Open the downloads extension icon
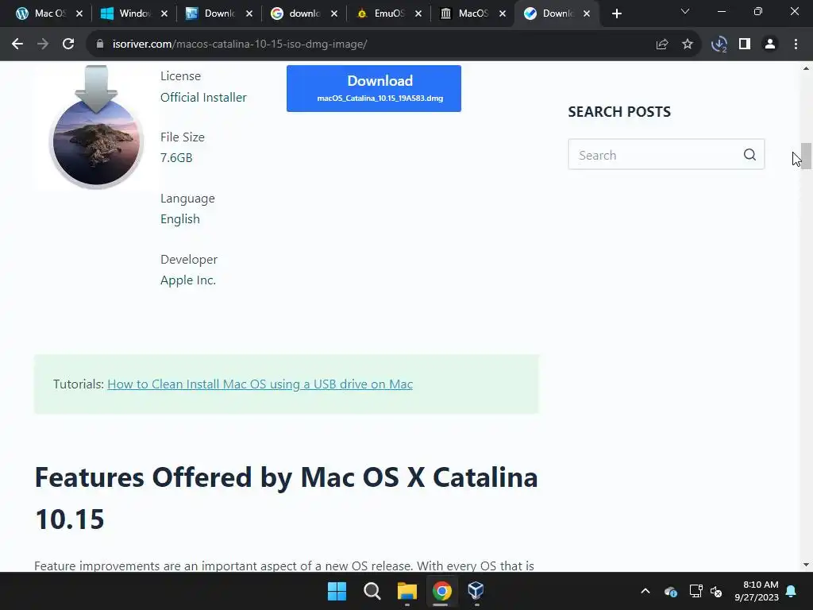Screen dimensions: 813x610 (719, 44)
